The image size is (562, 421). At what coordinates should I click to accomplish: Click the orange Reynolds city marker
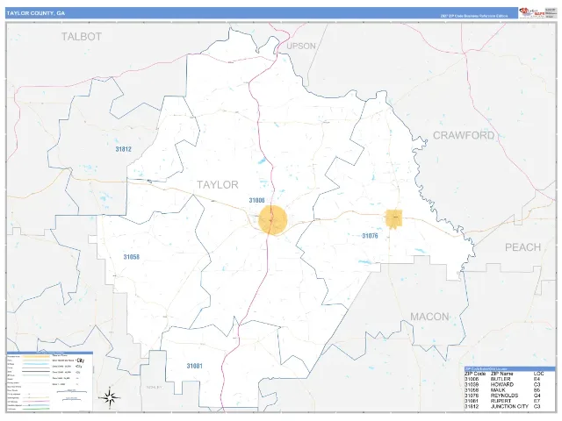click(x=394, y=219)
